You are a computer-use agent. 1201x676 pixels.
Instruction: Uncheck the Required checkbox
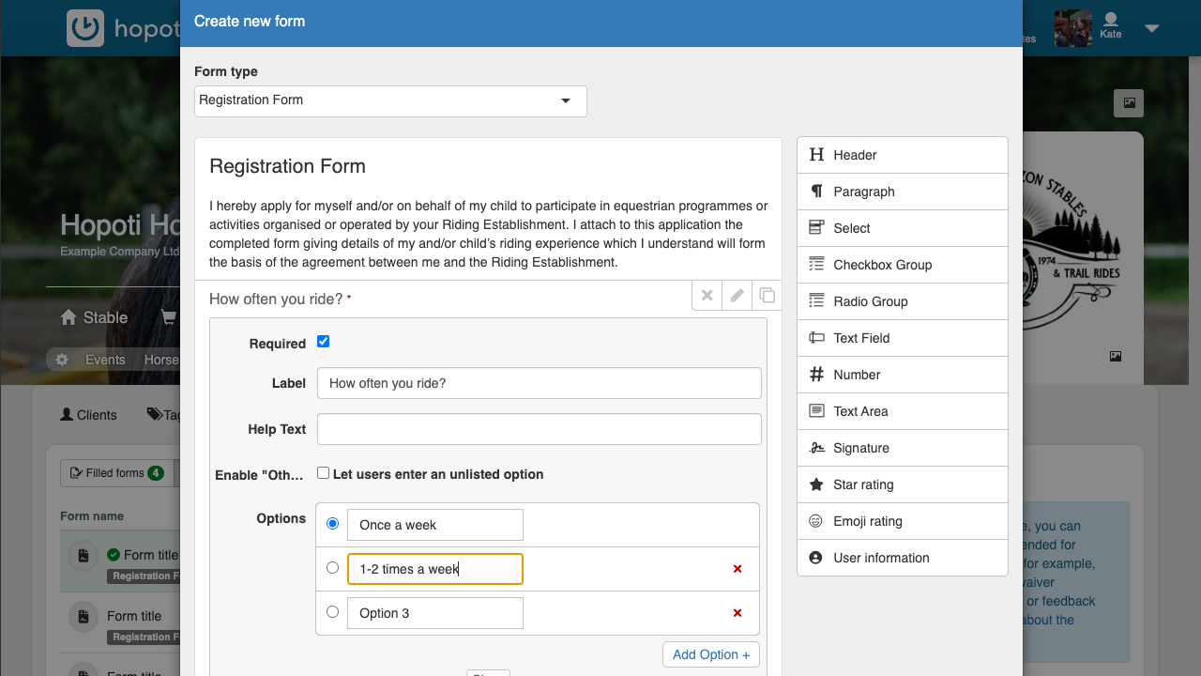point(324,342)
